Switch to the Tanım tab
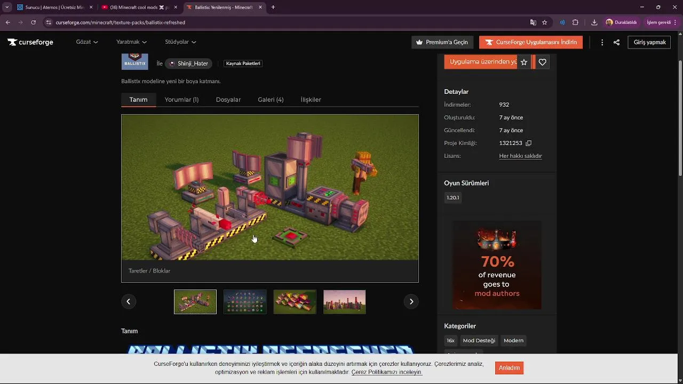683x384 pixels. [138, 100]
